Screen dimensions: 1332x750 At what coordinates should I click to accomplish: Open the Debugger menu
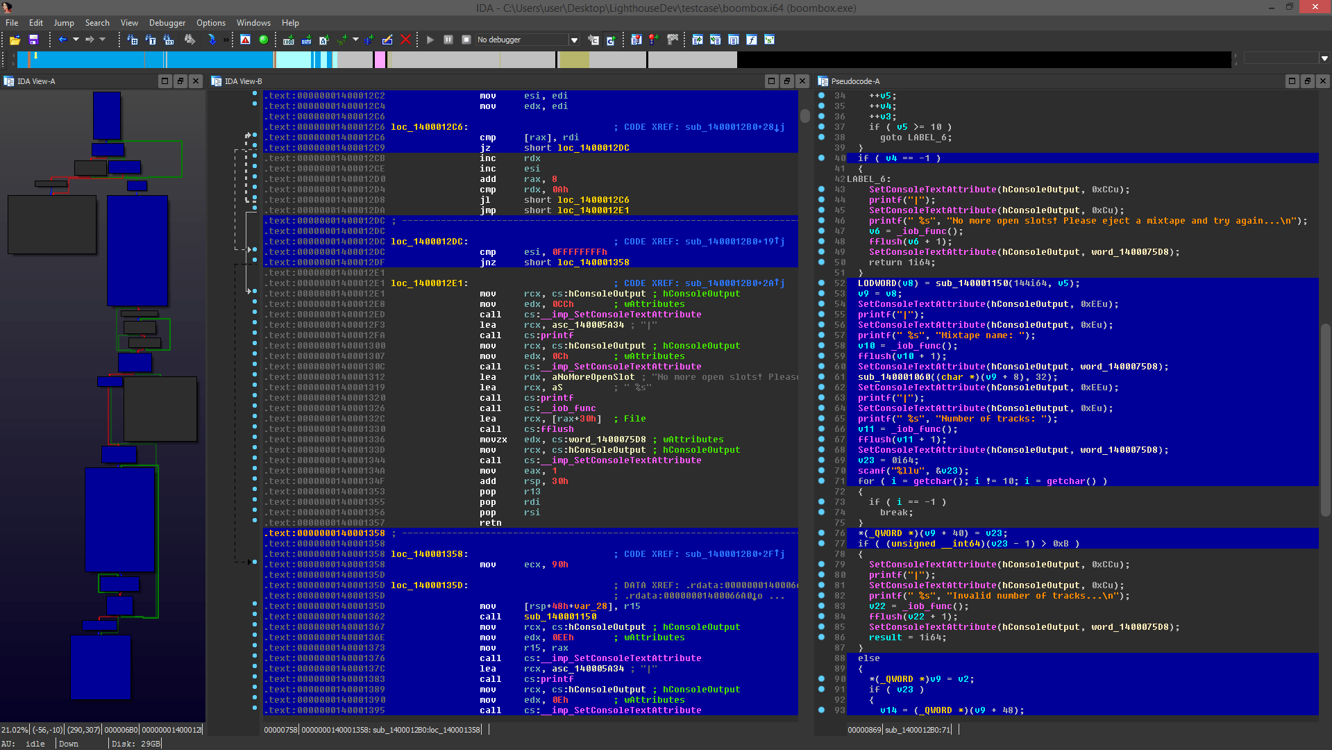click(x=167, y=23)
